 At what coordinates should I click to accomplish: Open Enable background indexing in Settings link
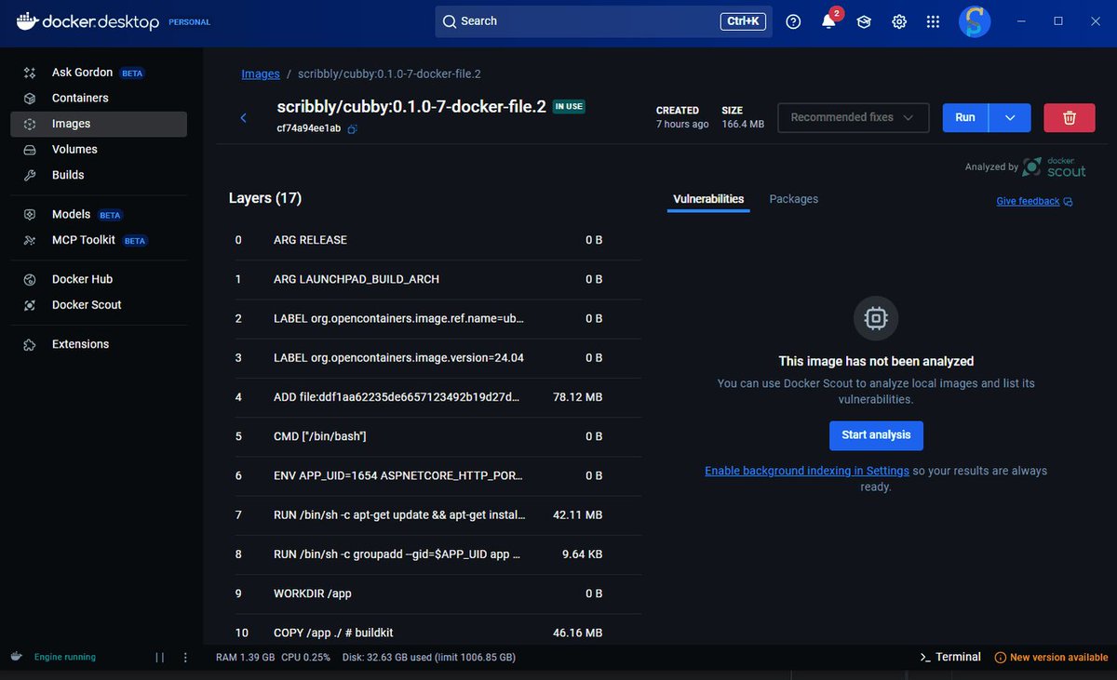(807, 471)
